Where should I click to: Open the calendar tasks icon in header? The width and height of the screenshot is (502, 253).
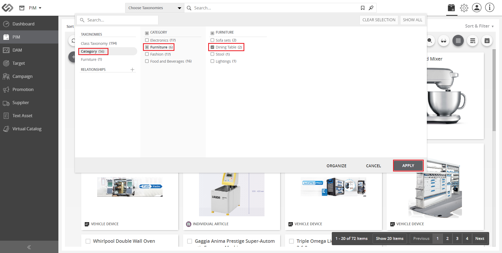point(451,8)
